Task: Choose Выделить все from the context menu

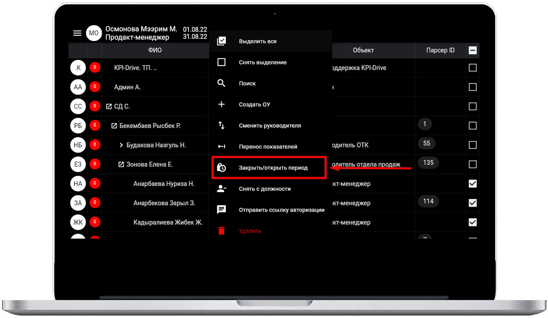Action: click(x=258, y=41)
